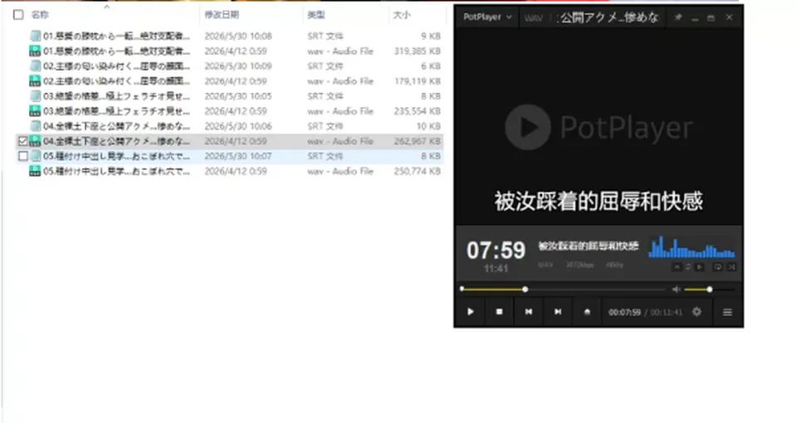Screen dimensions: 797x423
Task: Click the large Chinese subtitle line in PotPlayer
Action: click(599, 202)
